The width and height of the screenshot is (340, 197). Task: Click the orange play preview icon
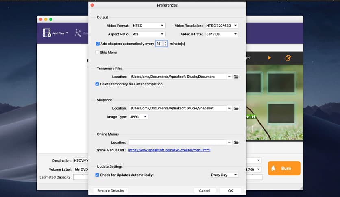point(269,58)
